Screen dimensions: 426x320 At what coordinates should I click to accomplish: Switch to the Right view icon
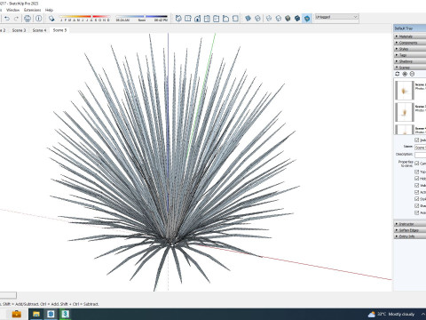point(207,19)
